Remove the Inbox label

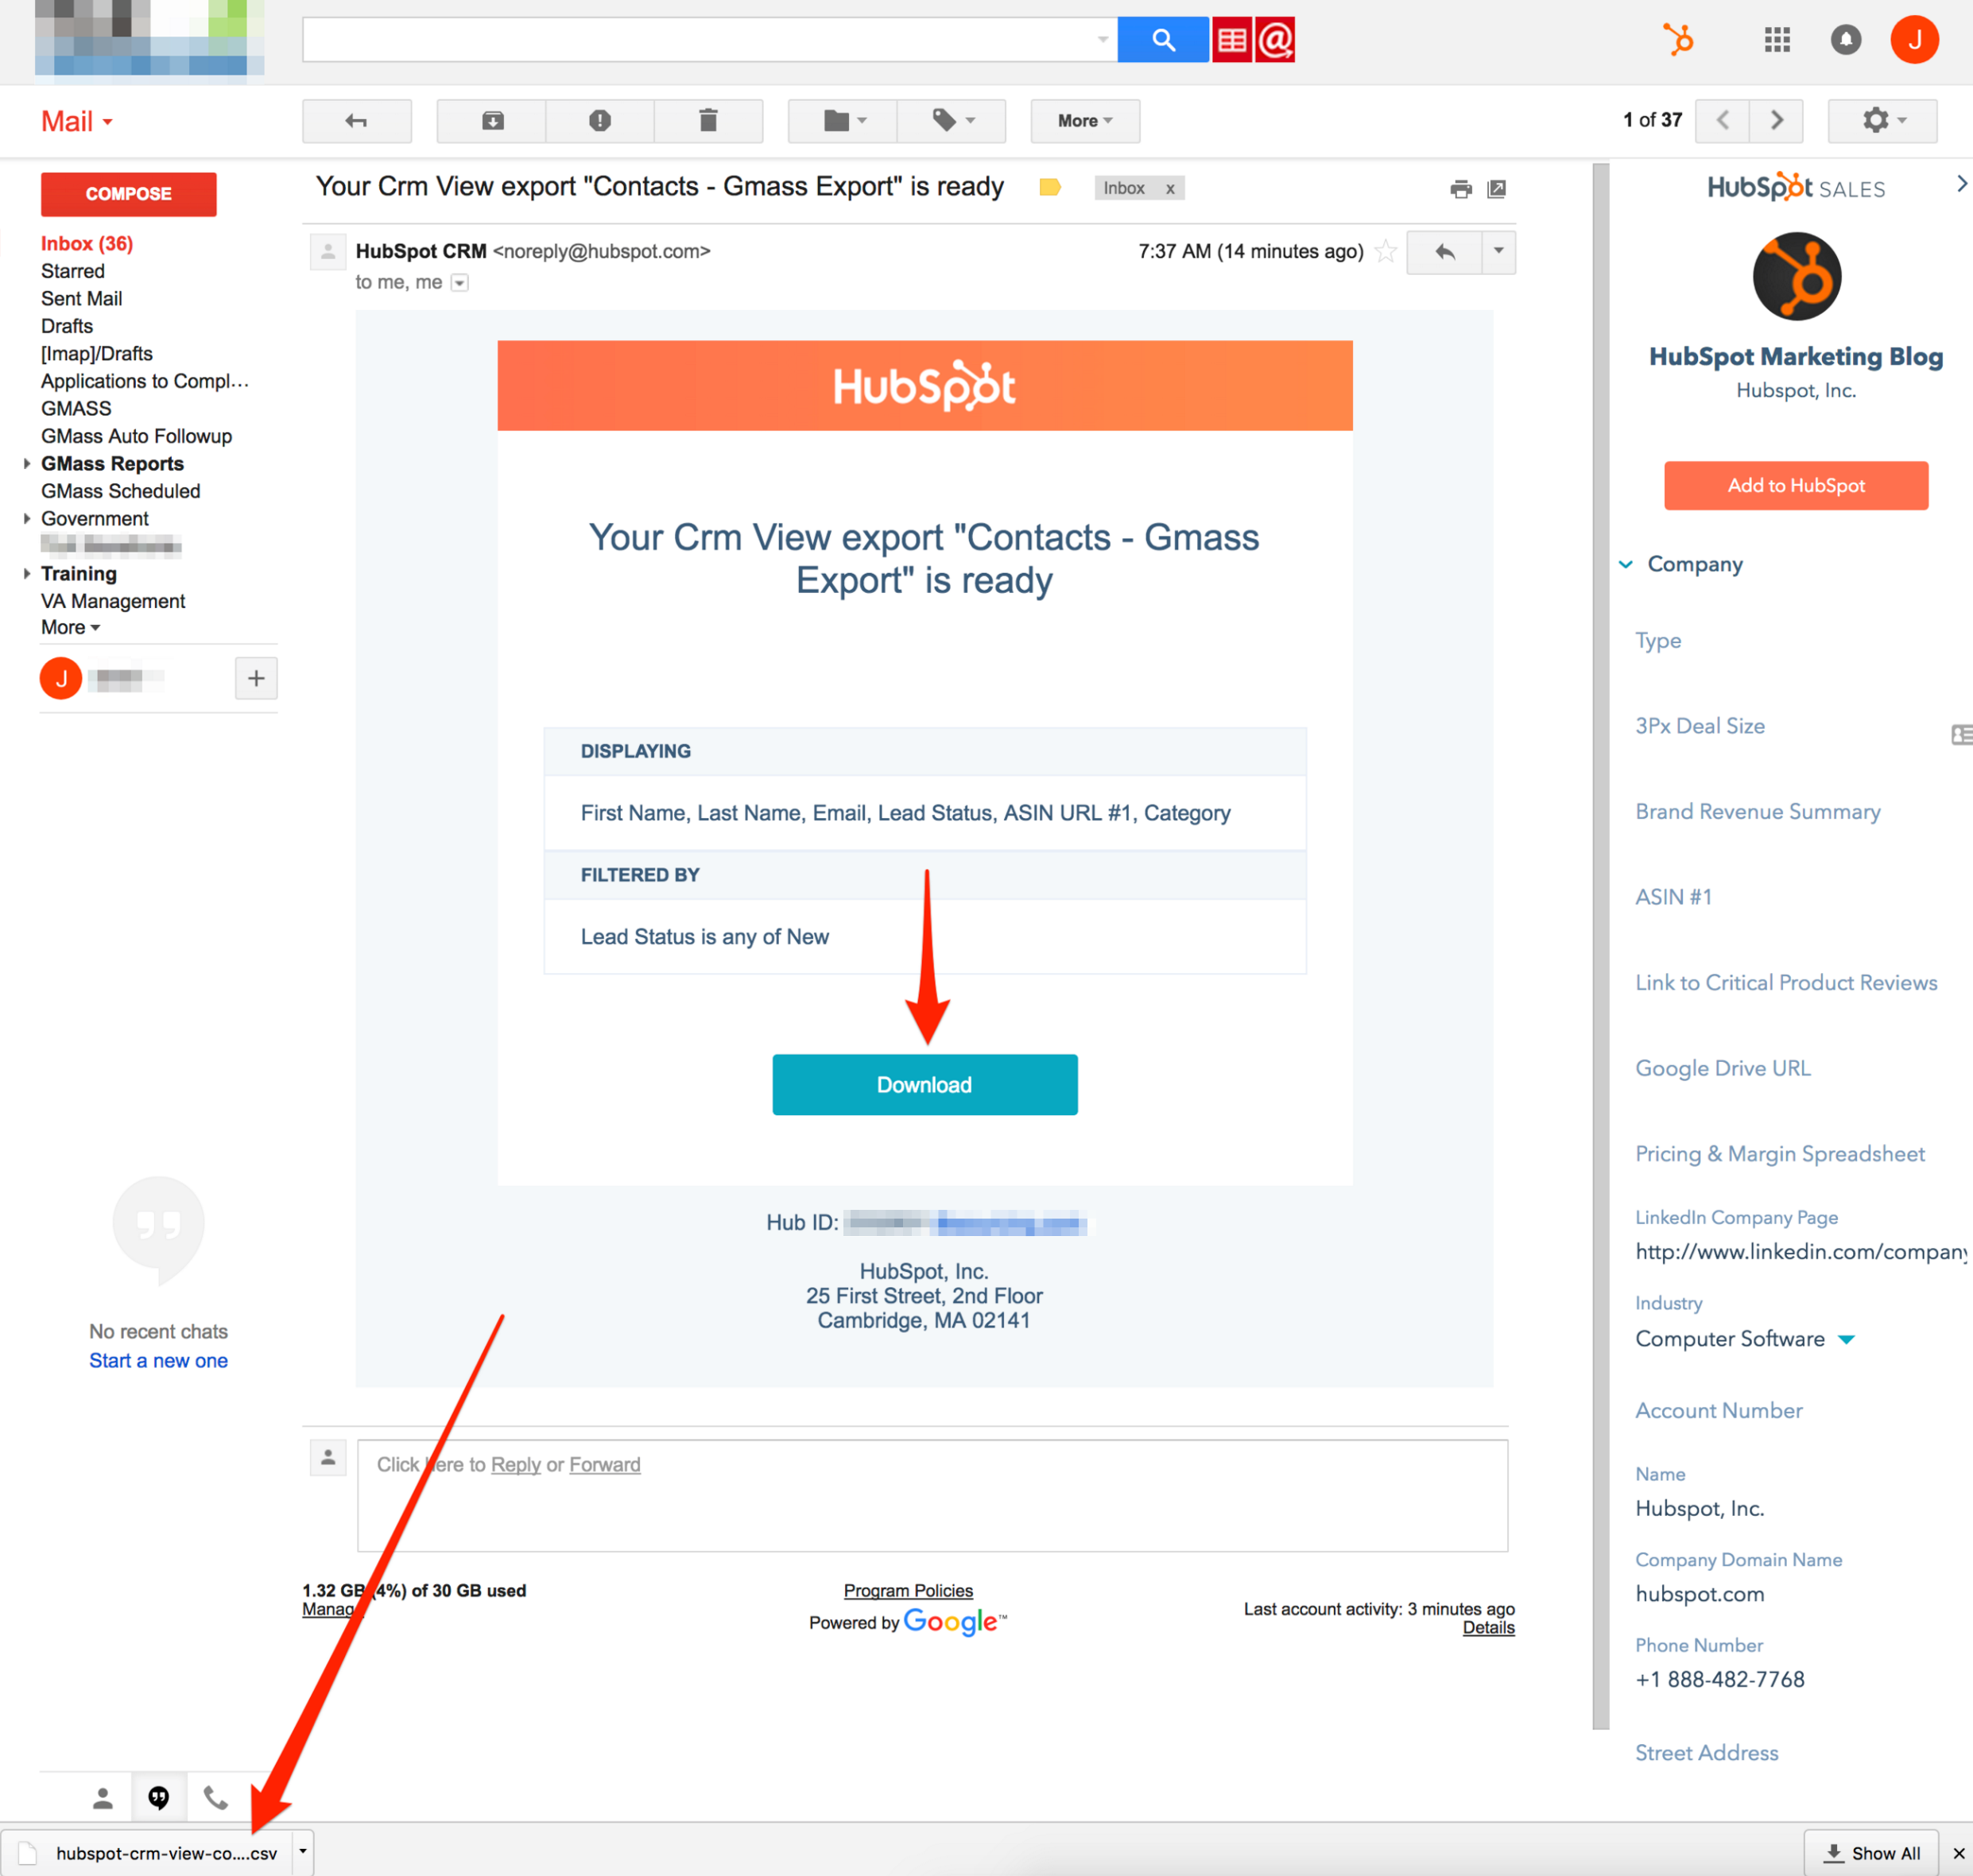point(1170,188)
